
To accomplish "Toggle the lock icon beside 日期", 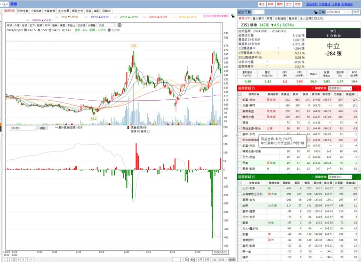I will tap(316, 12).
